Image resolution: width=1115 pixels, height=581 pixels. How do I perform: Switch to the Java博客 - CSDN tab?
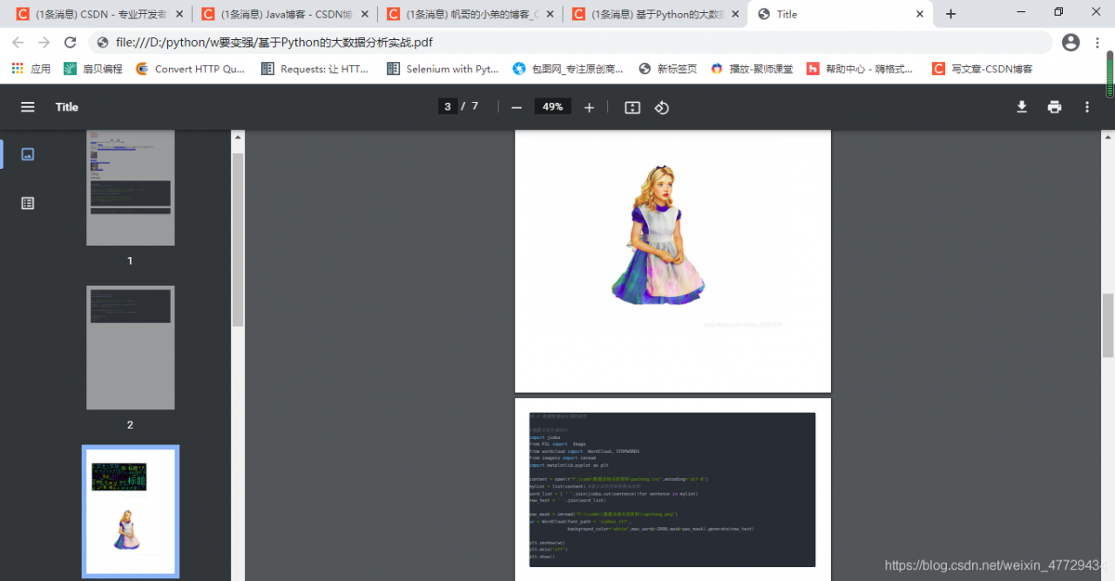pos(284,14)
